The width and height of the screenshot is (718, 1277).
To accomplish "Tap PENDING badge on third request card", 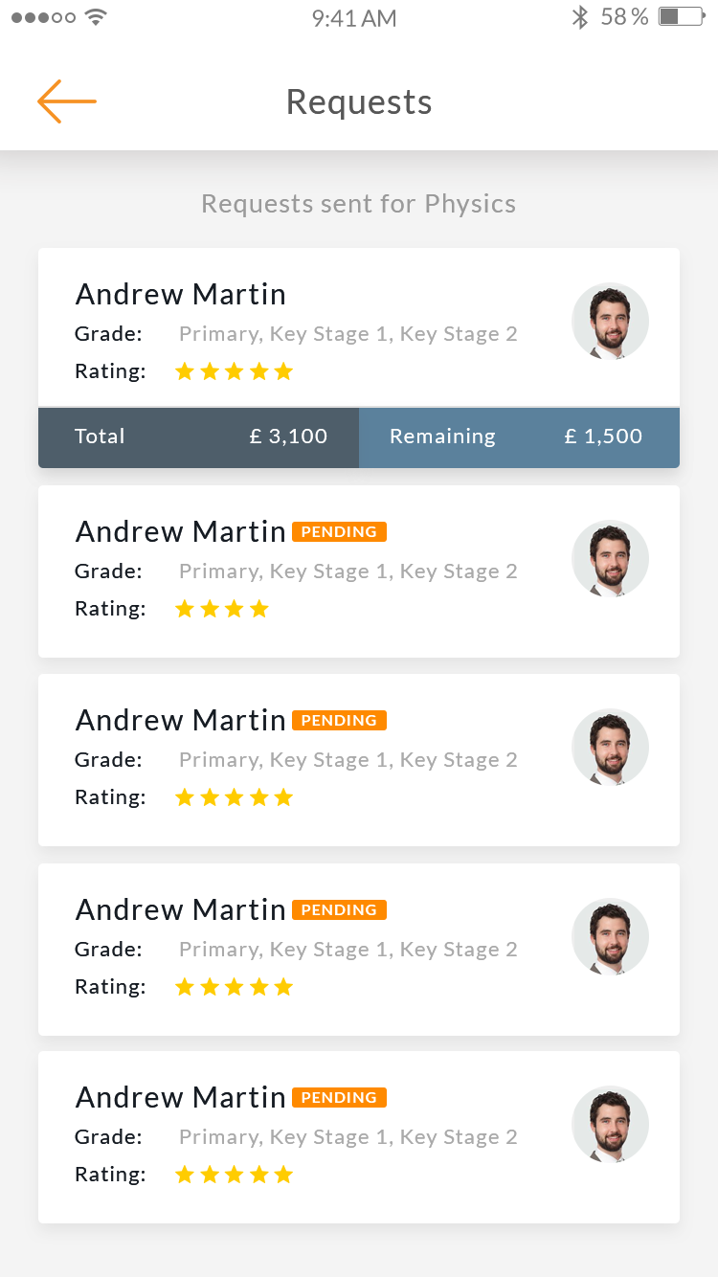I will (x=339, y=720).
